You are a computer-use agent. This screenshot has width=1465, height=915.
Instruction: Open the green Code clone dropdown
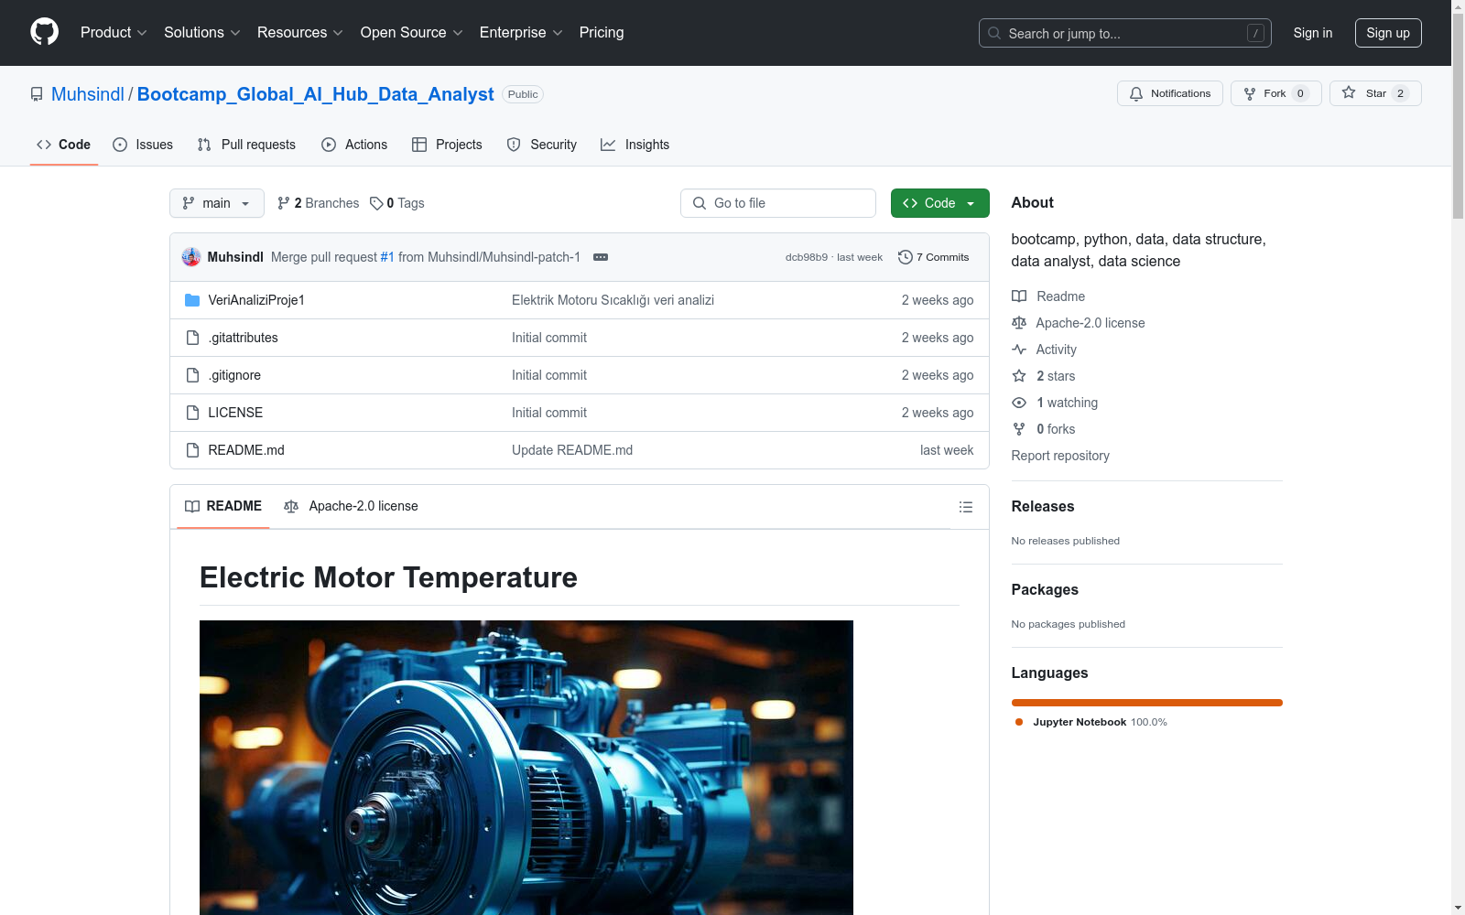[939, 203]
